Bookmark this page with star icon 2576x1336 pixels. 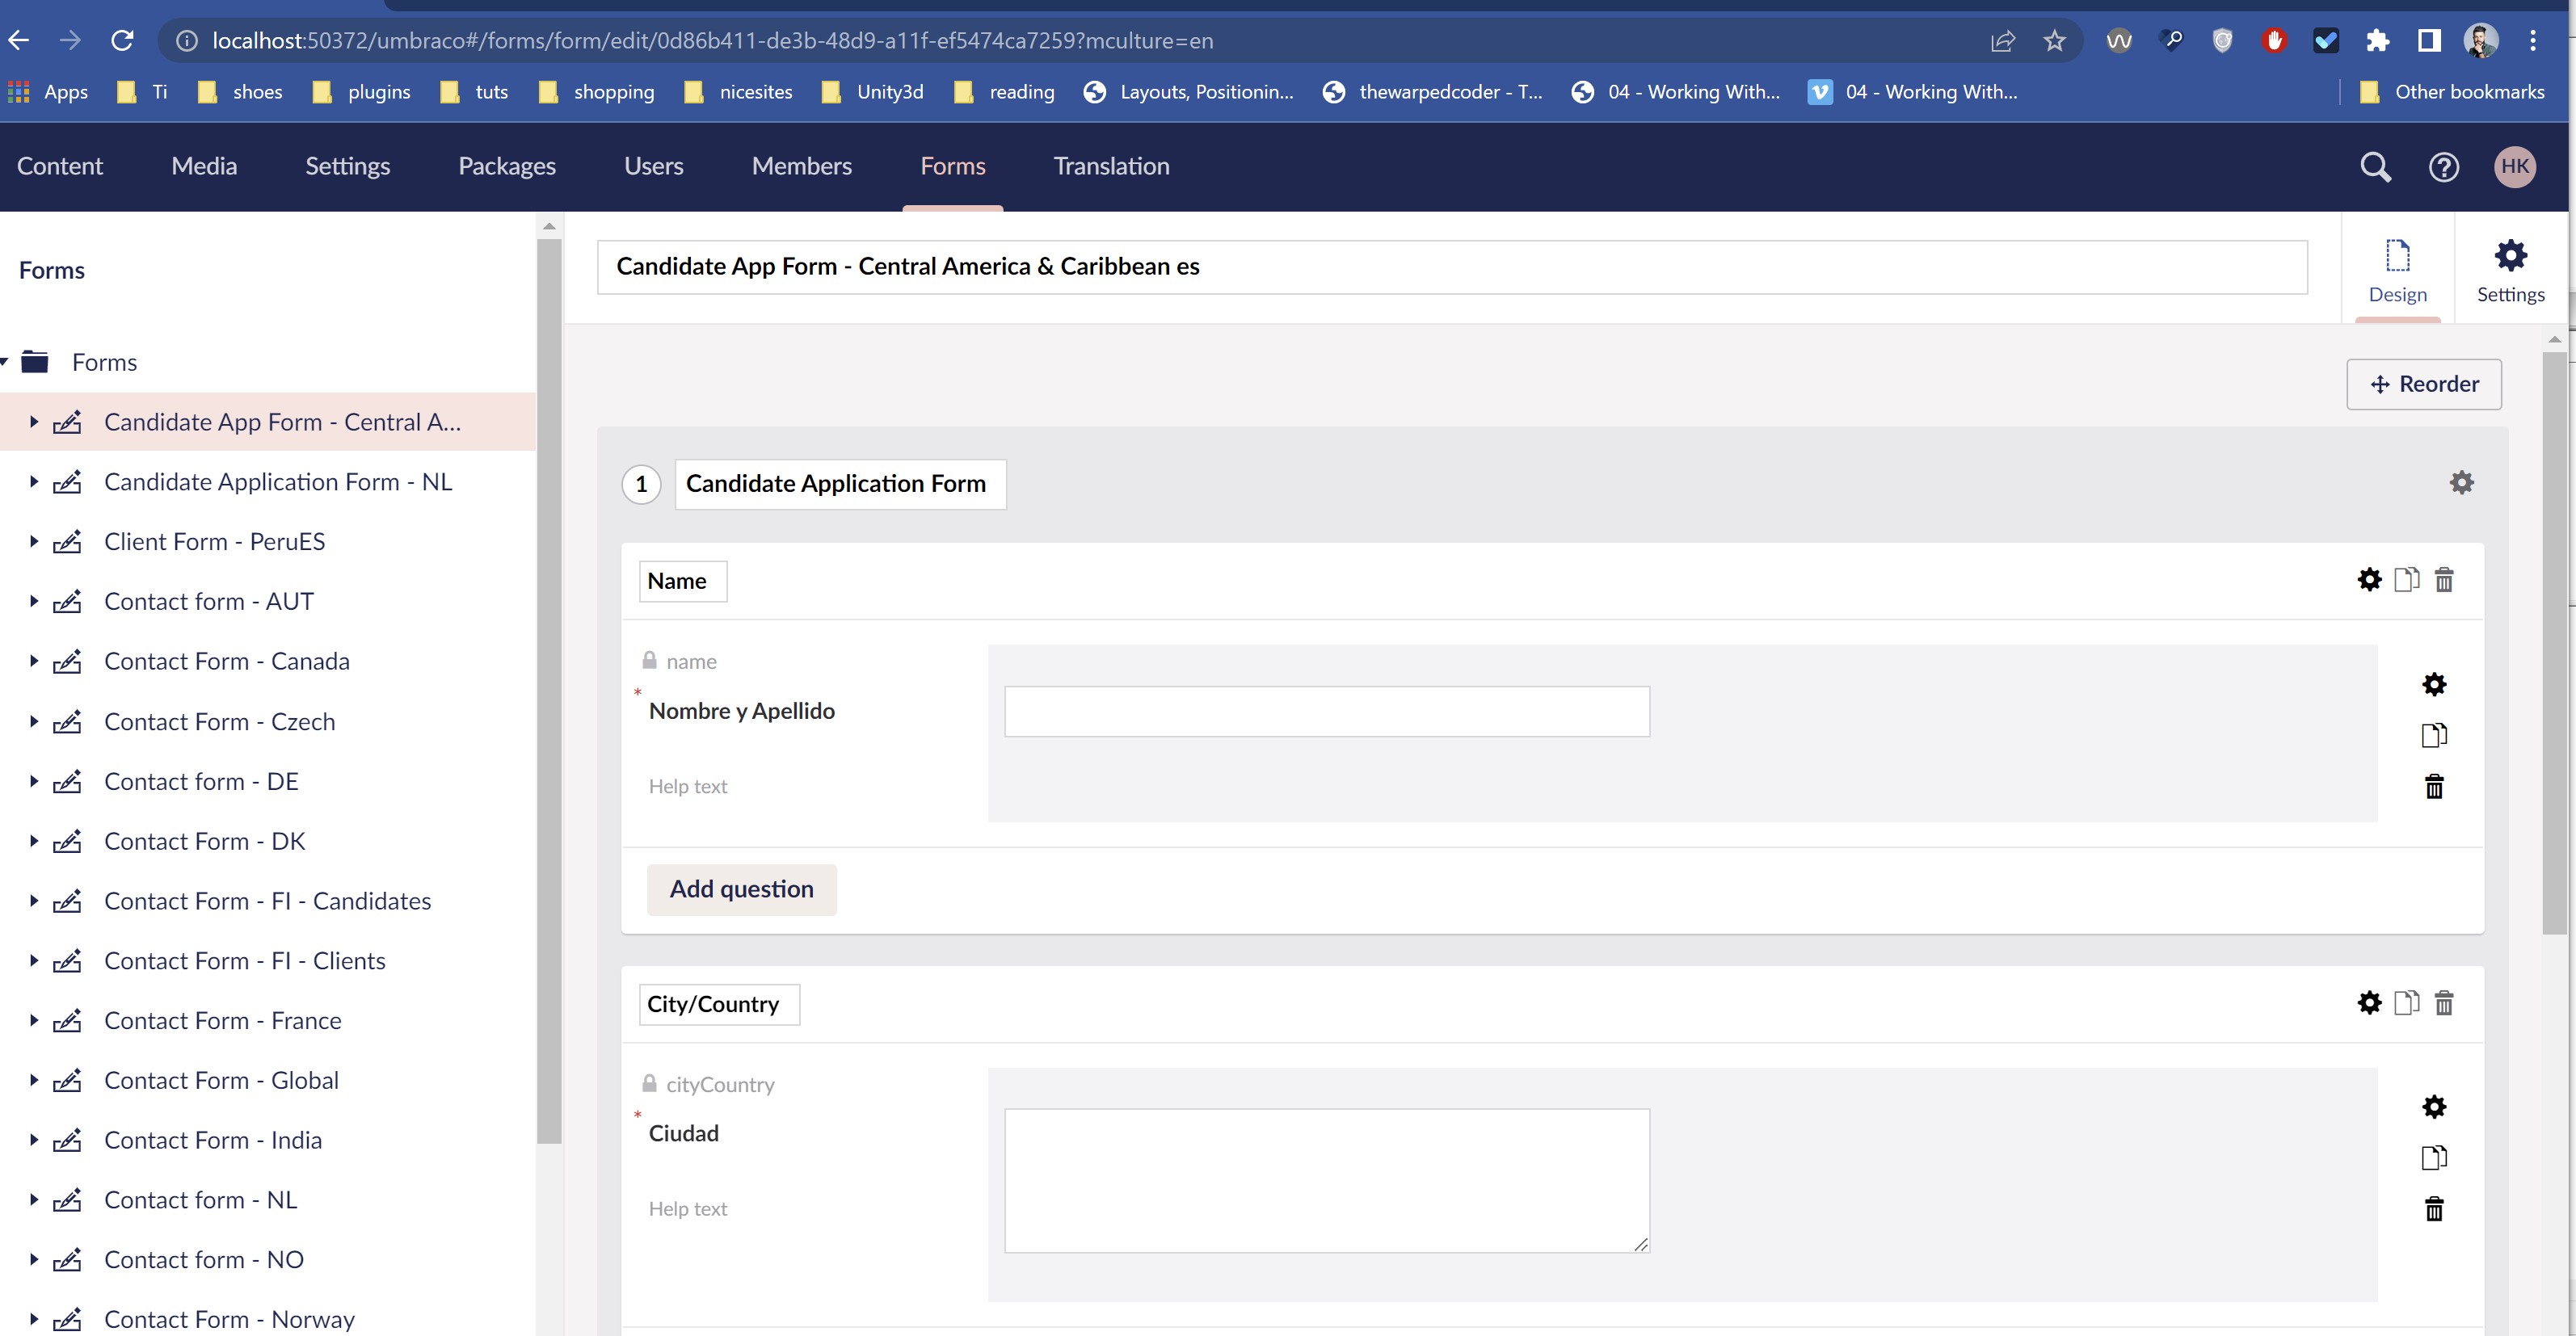pos(2054,41)
